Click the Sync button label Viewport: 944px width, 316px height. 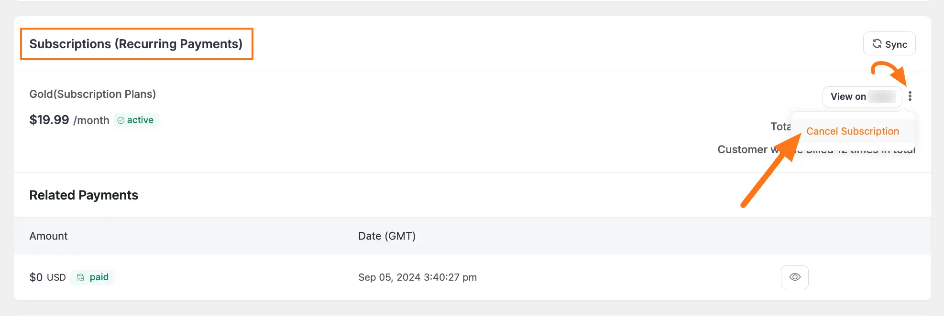click(x=896, y=44)
